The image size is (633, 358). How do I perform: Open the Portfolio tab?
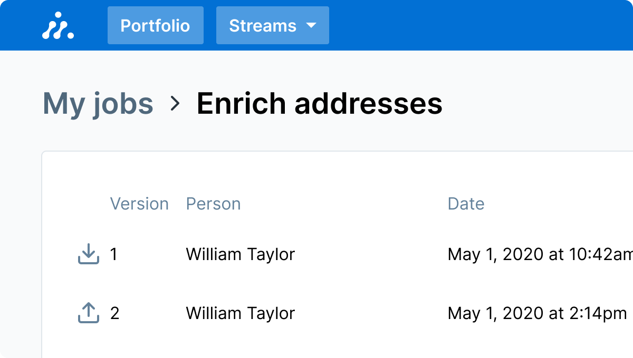tap(155, 25)
